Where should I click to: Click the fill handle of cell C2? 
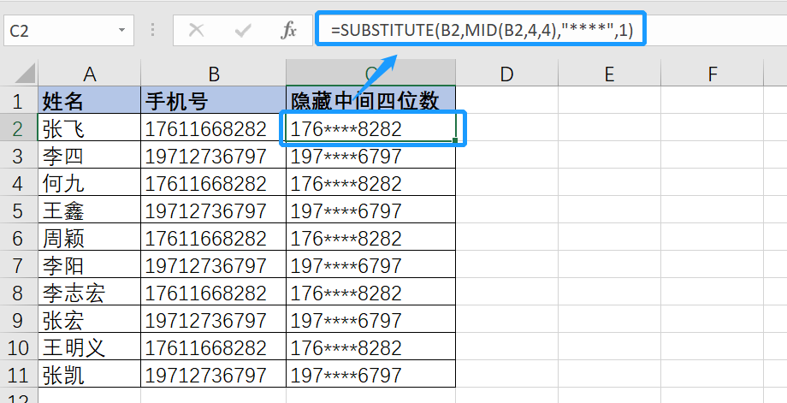click(455, 140)
